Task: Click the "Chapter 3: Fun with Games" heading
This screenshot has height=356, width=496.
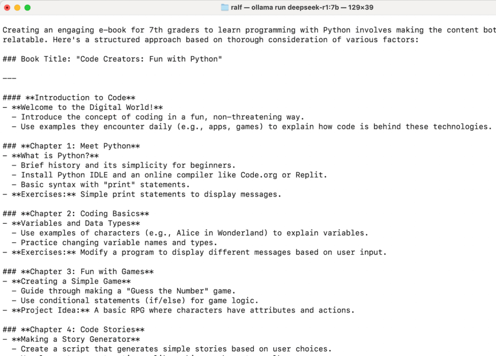Action: (x=87, y=272)
